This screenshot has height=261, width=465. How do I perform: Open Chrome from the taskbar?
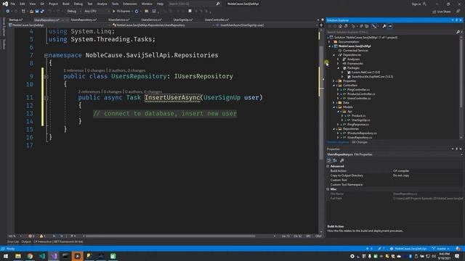30,256
